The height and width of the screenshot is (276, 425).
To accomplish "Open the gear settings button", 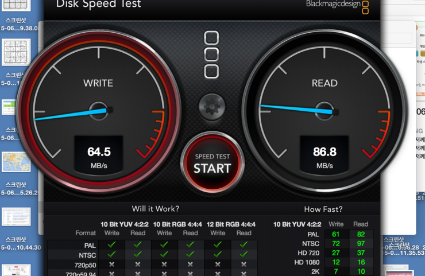I will [212, 107].
